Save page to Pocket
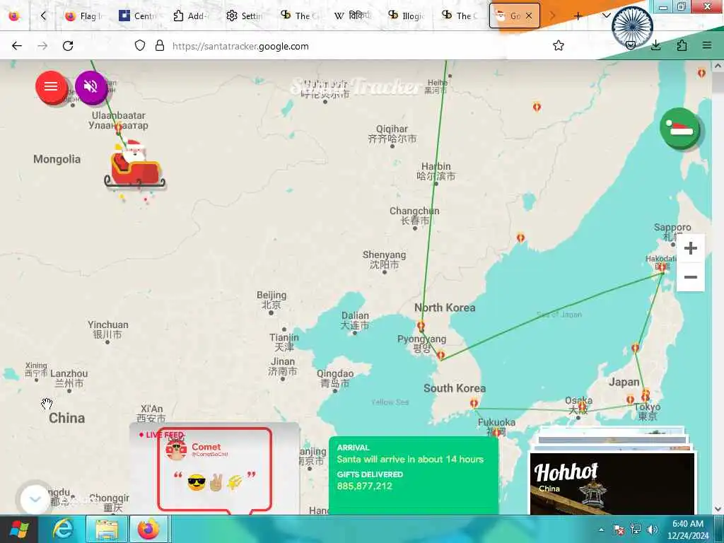This screenshot has height=543, width=724. click(630, 46)
